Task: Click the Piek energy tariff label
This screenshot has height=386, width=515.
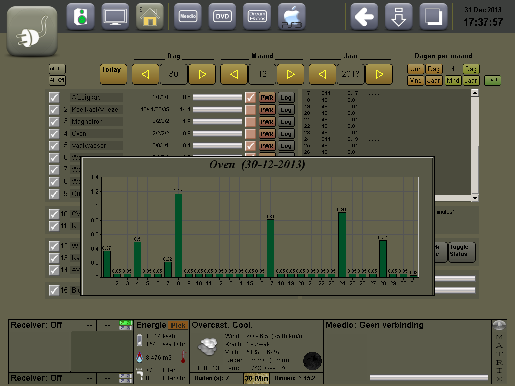Action: (178, 325)
